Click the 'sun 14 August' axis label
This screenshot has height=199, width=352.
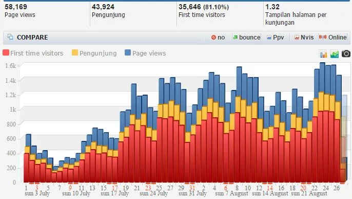coord(270,193)
